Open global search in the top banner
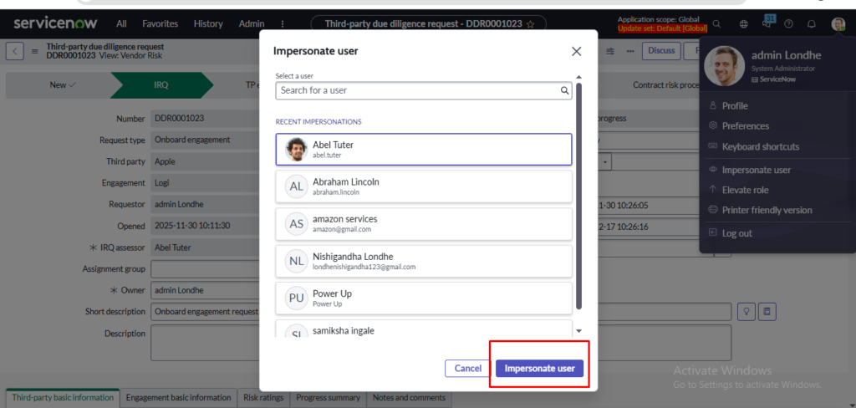 (x=717, y=24)
